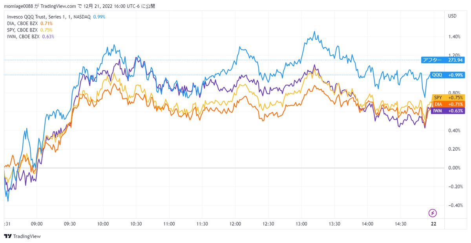The width and height of the screenshot is (471, 243).
Task: Click the DIA +0.71% price label
Action: pyautogui.click(x=448, y=104)
